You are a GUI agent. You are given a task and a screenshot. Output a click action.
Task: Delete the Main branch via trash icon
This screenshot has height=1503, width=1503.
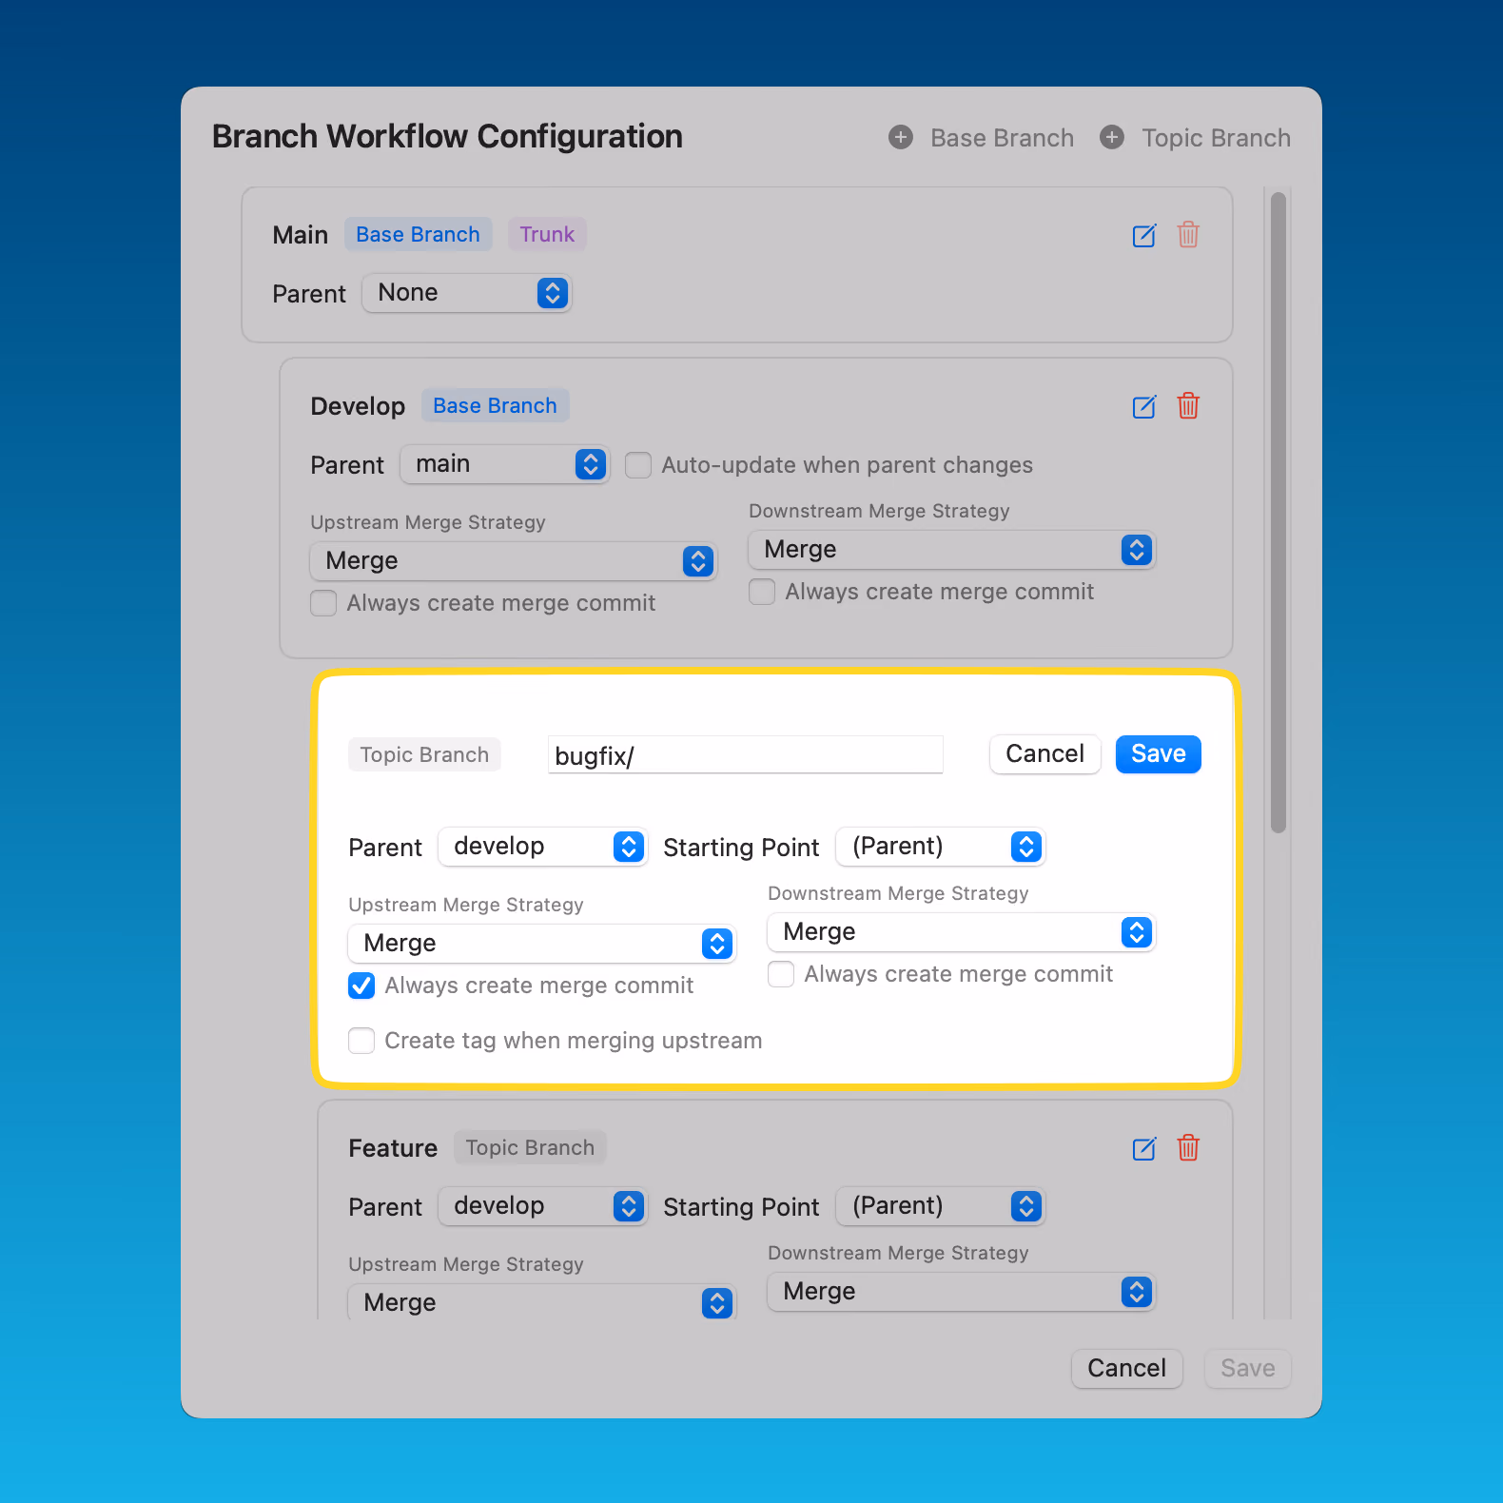[1188, 234]
